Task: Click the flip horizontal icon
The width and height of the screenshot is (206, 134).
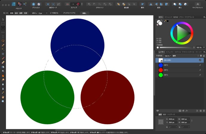Action: pos(150,4)
